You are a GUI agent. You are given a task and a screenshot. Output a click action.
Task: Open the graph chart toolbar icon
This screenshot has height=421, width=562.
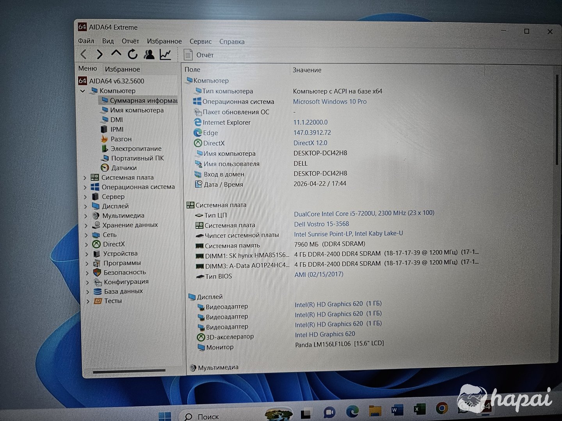165,55
